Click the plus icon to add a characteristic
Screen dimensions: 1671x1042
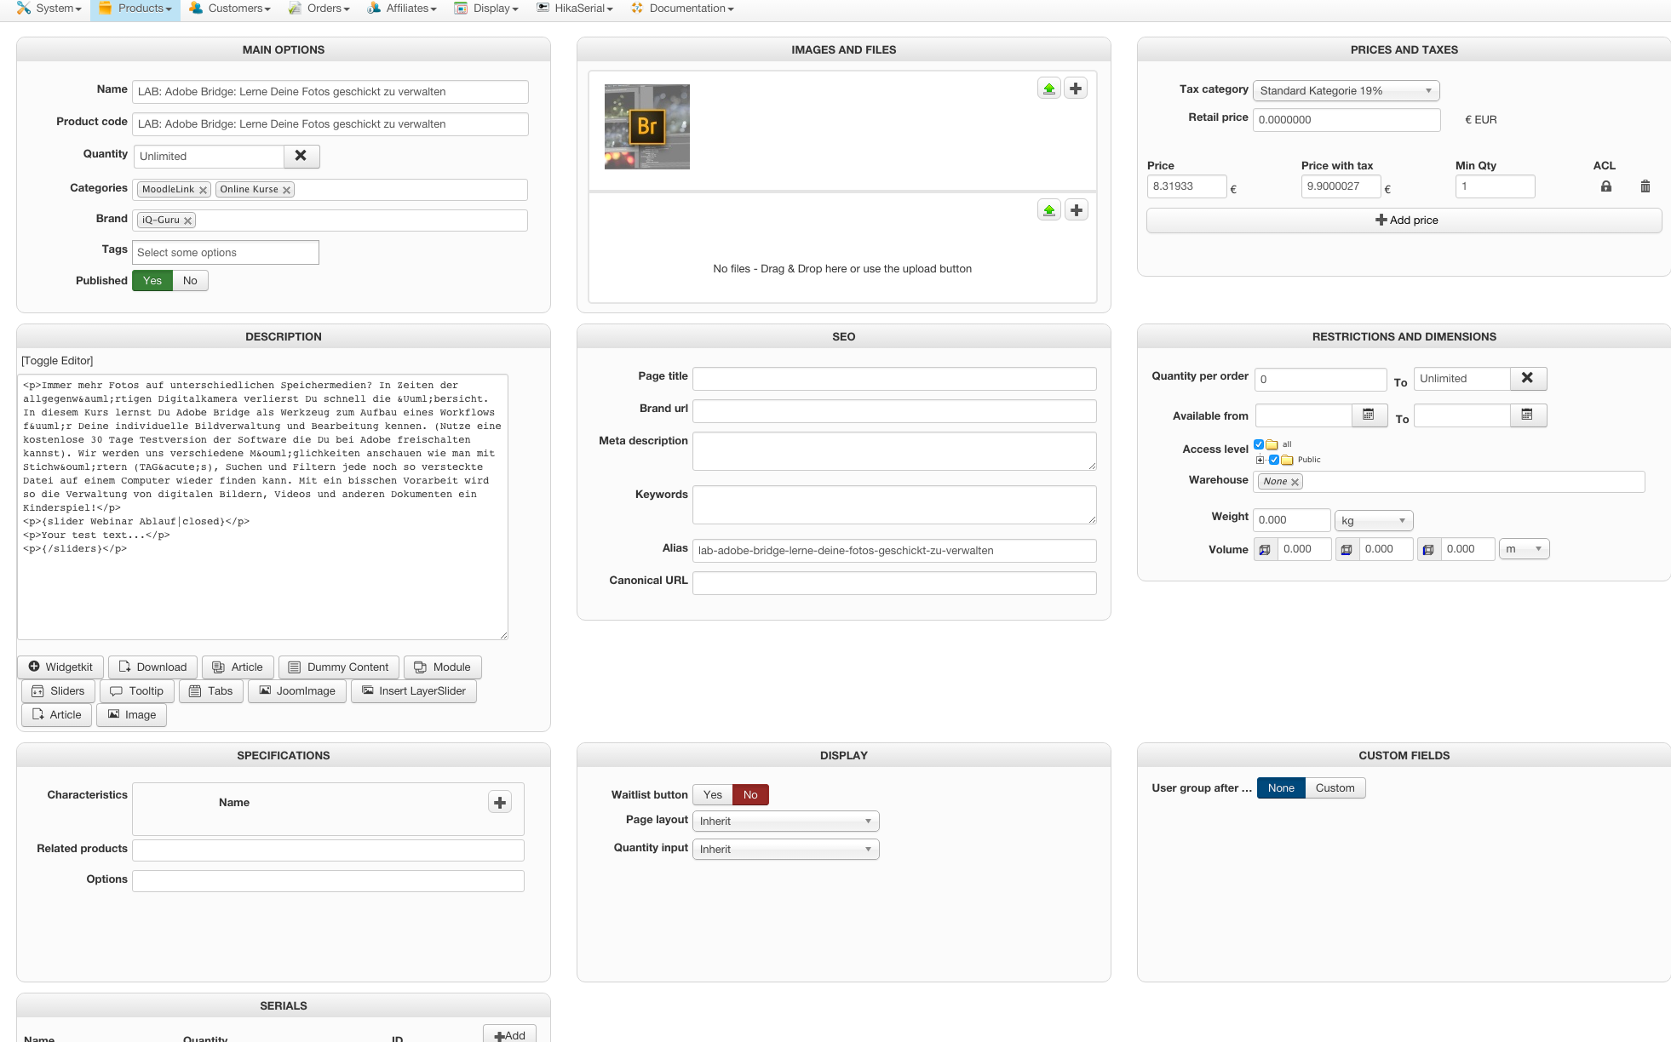[500, 802]
